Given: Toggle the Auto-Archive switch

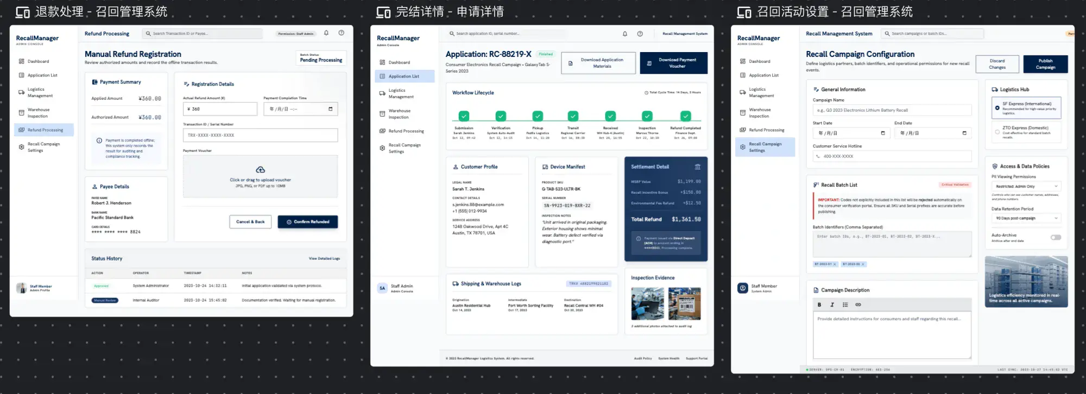Looking at the screenshot, I should coord(1056,237).
